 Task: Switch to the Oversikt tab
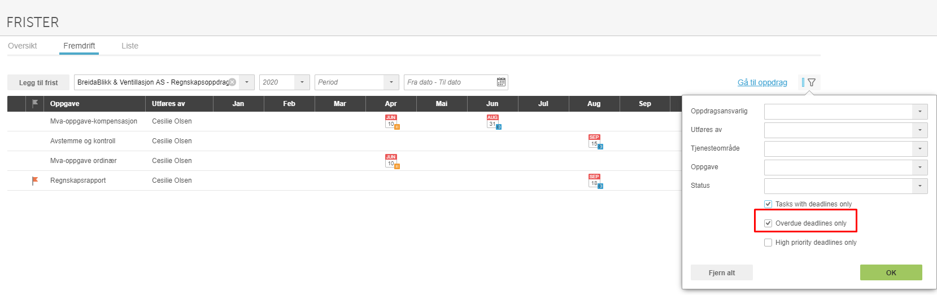[x=23, y=46]
